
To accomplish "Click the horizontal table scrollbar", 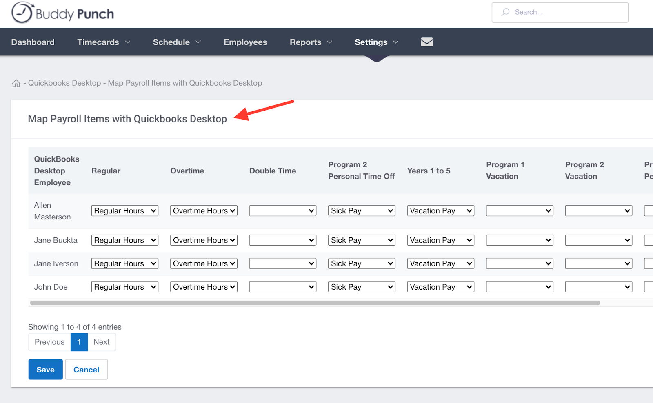I will 315,303.
